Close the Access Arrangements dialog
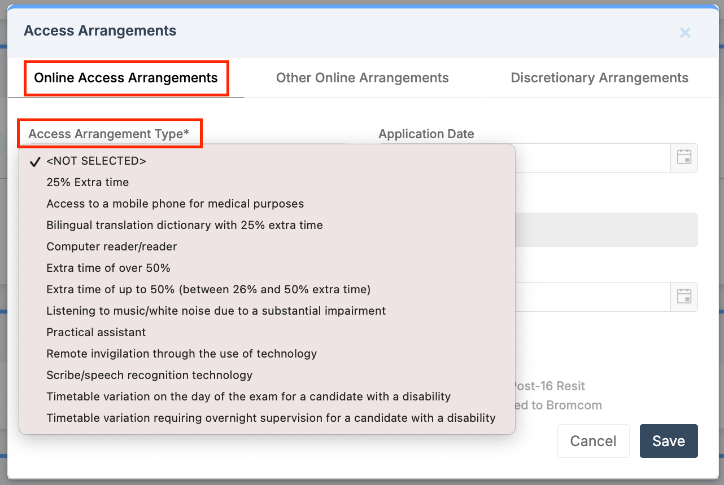 pos(685,33)
